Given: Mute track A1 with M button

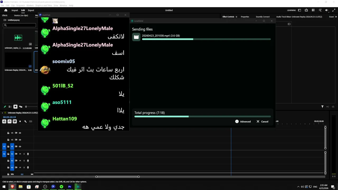Looking at the screenshot, I should tap(20, 154).
